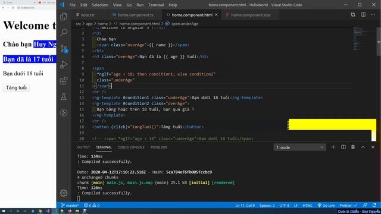Click line number 18 in gutter
Viewport: 381px width, 214px height.
tap(82, 127)
